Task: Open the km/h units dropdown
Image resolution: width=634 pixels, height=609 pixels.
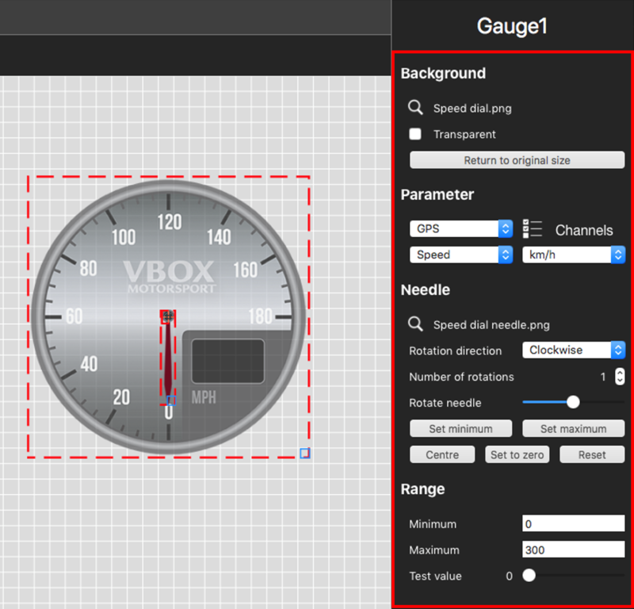Action: (x=574, y=255)
